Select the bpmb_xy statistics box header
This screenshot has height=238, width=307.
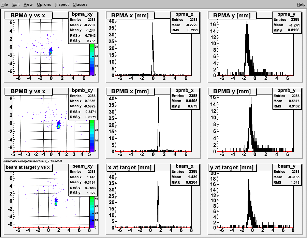(x=83, y=90)
